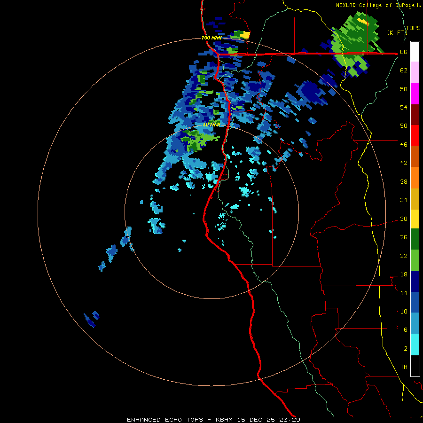Click the 6 value on the legend scale
Viewport: 423px width, 423px height.
point(406,330)
